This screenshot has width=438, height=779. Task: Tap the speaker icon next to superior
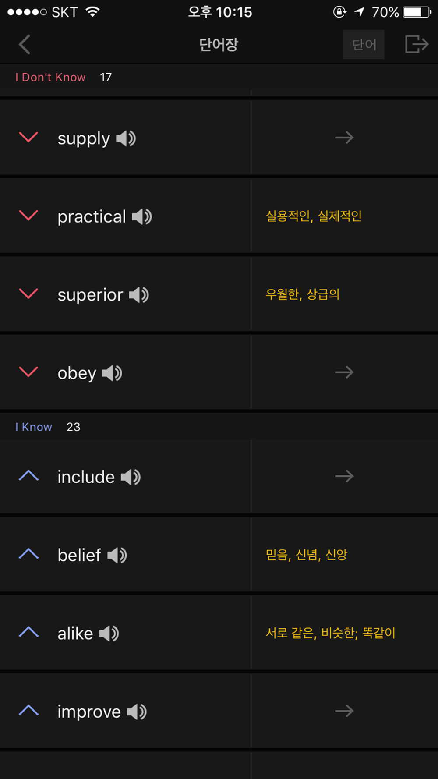point(139,295)
